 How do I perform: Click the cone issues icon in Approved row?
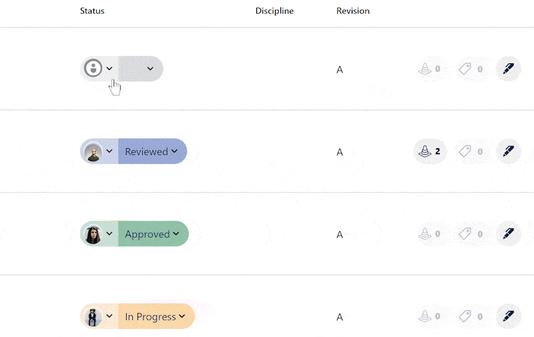click(430, 234)
